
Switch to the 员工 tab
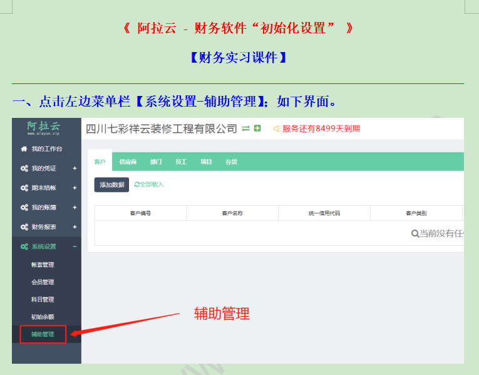181,162
